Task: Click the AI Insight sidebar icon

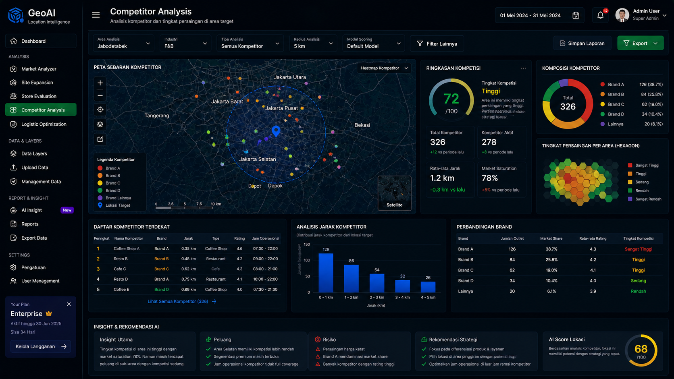Action: coord(14,210)
